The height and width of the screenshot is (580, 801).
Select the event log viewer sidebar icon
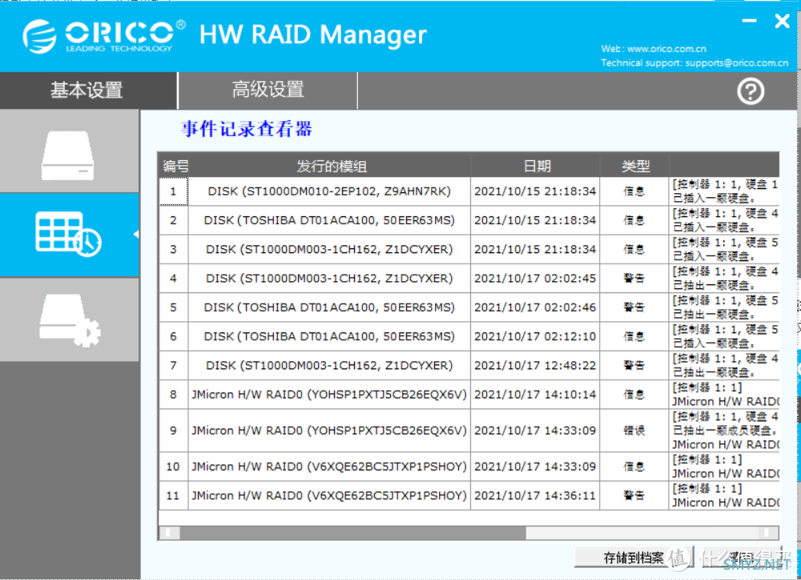coord(68,235)
